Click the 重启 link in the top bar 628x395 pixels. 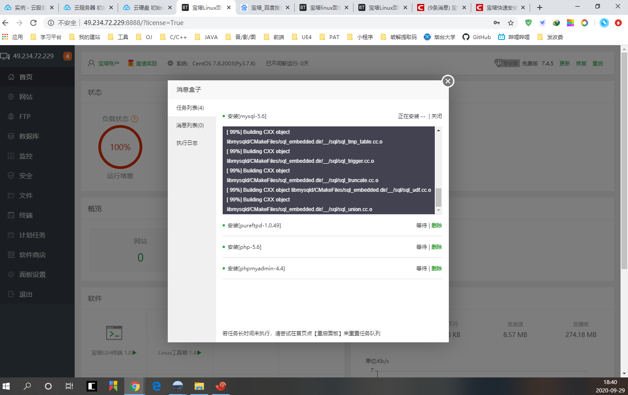coord(598,63)
